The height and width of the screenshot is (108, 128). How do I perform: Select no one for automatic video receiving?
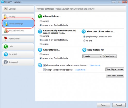pyautogui.click(x=41, y=44)
